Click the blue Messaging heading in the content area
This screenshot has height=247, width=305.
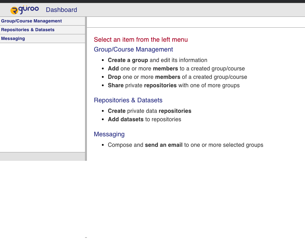109,134
